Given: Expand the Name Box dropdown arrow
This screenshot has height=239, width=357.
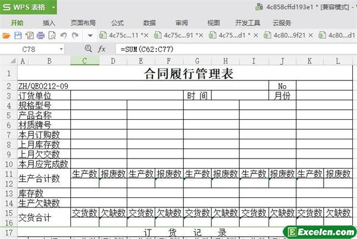Looking at the screenshot, I should (61, 49).
